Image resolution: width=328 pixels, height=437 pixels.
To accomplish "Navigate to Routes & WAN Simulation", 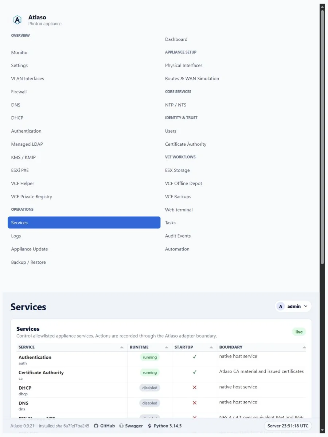I will coord(192,79).
